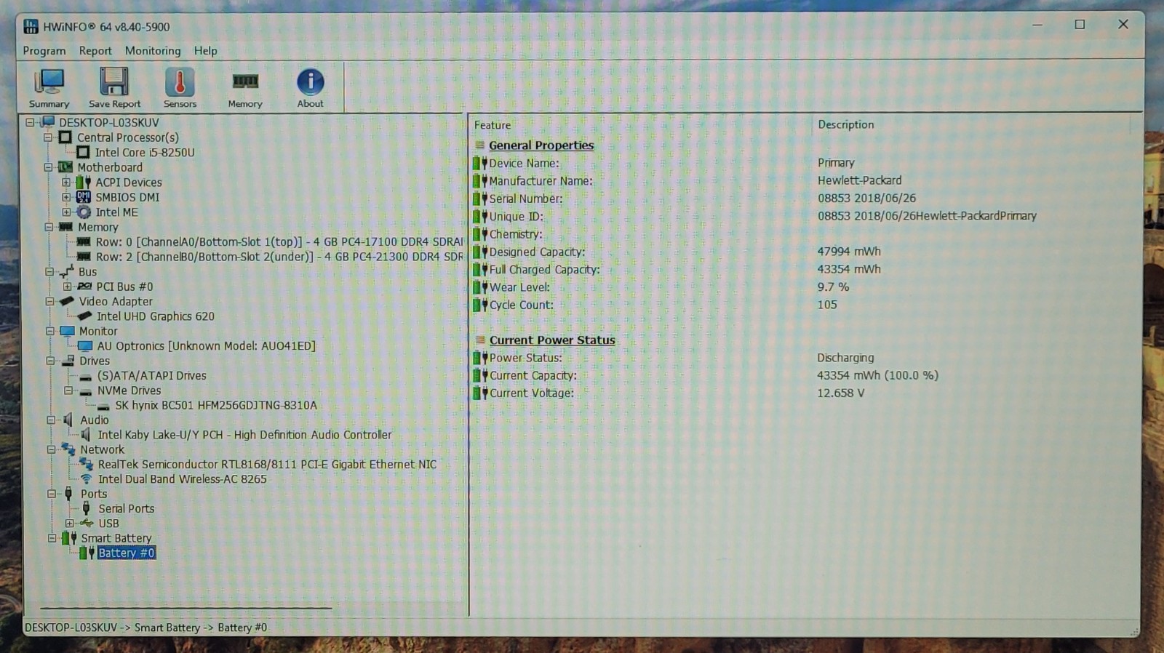1164x653 pixels.
Task: Expand the Intel ME node
Action: pyautogui.click(x=66, y=212)
